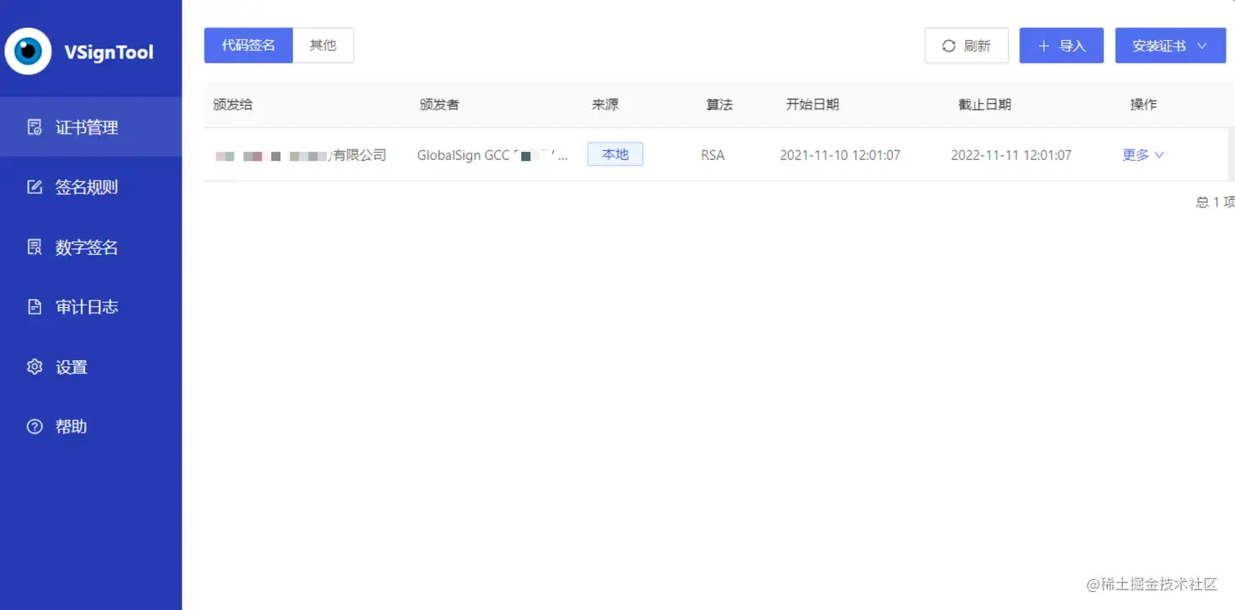This screenshot has height=610, width=1235.
Task: Click the 数字签名 document icon
Action: tap(34, 247)
